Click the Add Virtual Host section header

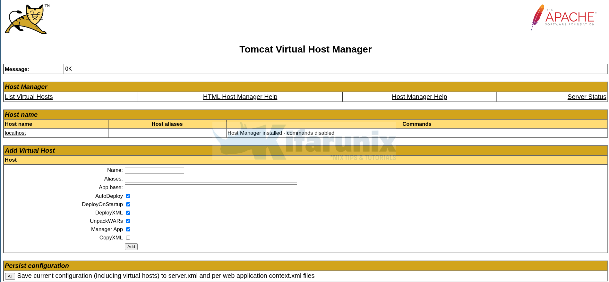click(305, 150)
